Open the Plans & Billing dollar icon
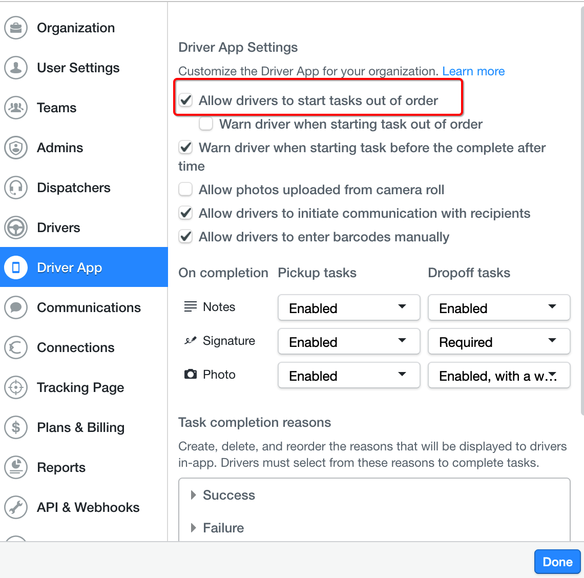Image resolution: width=584 pixels, height=578 pixels. (x=16, y=427)
